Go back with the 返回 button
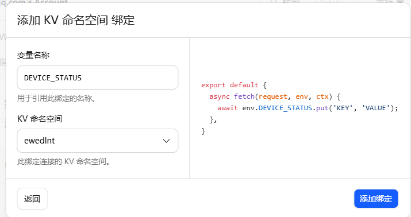Image resolution: width=411 pixels, height=217 pixels. coord(32,199)
